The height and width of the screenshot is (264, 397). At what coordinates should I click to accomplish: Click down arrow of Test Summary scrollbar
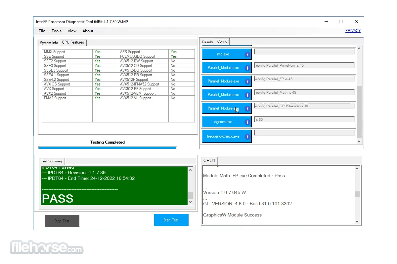190,202
